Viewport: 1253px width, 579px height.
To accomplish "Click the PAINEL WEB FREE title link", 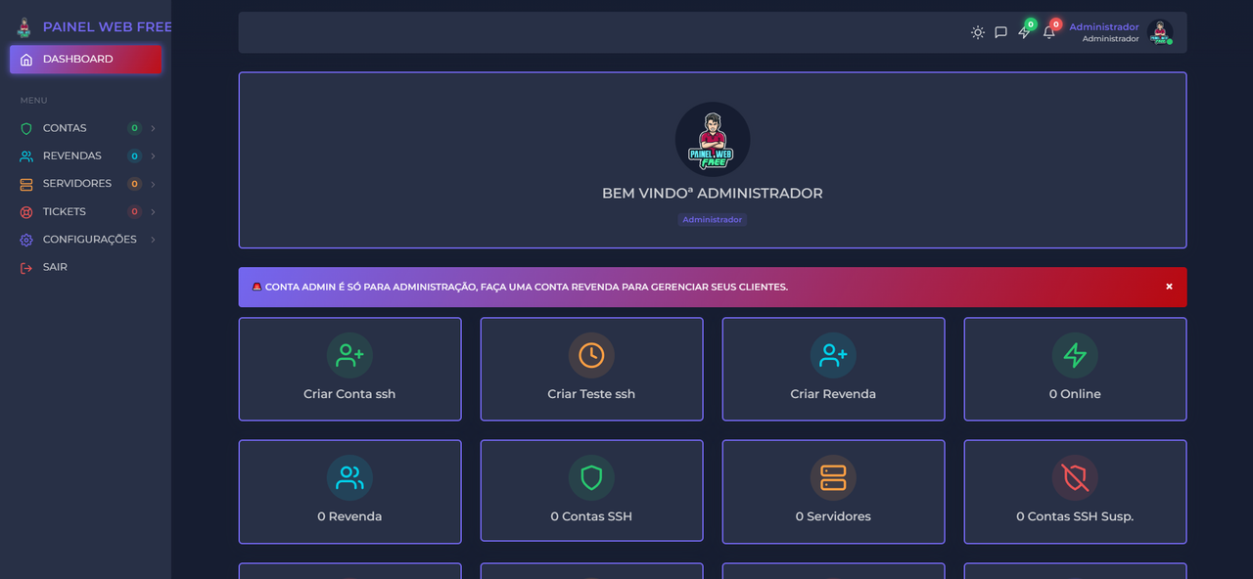I will coord(108,27).
